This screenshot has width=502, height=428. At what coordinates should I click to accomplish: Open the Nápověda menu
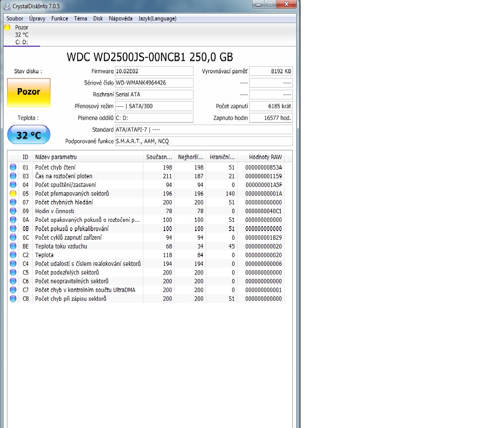click(x=120, y=19)
